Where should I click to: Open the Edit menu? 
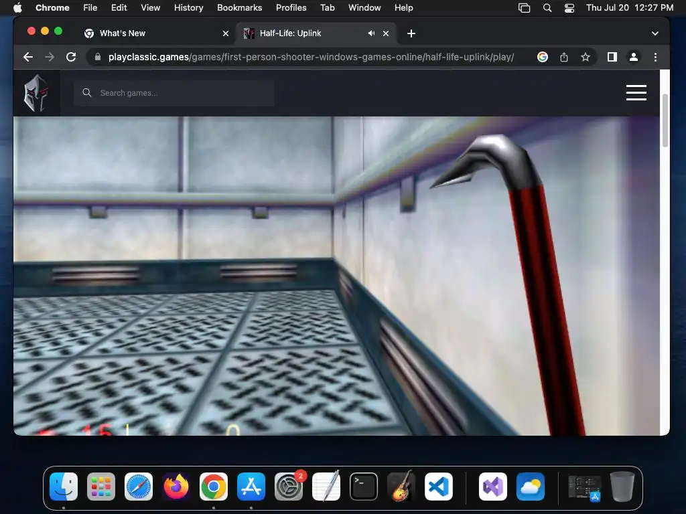pos(119,8)
